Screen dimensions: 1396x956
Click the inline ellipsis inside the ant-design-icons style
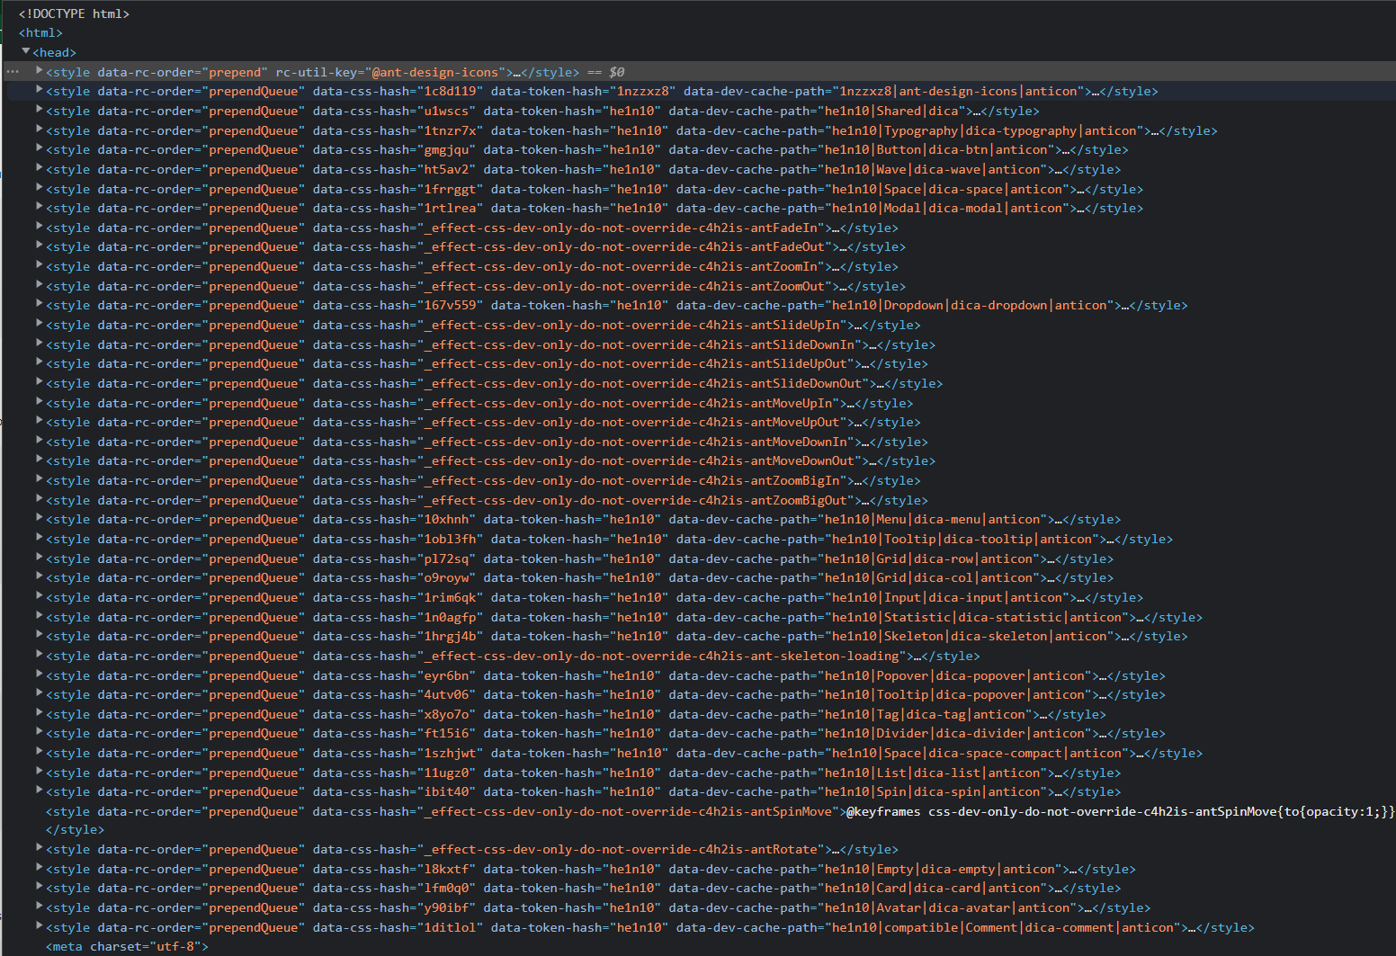tap(517, 71)
